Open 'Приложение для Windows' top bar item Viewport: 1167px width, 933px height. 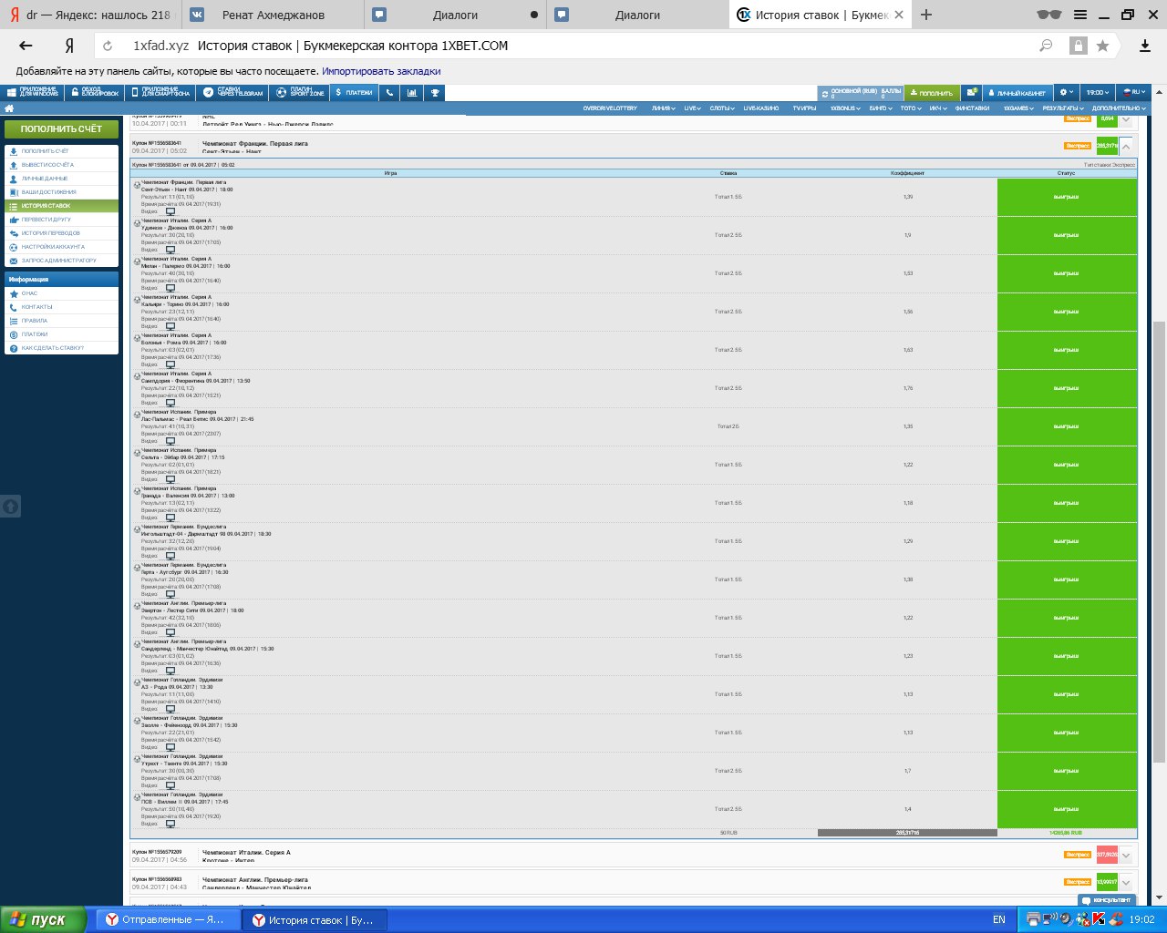point(33,93)
